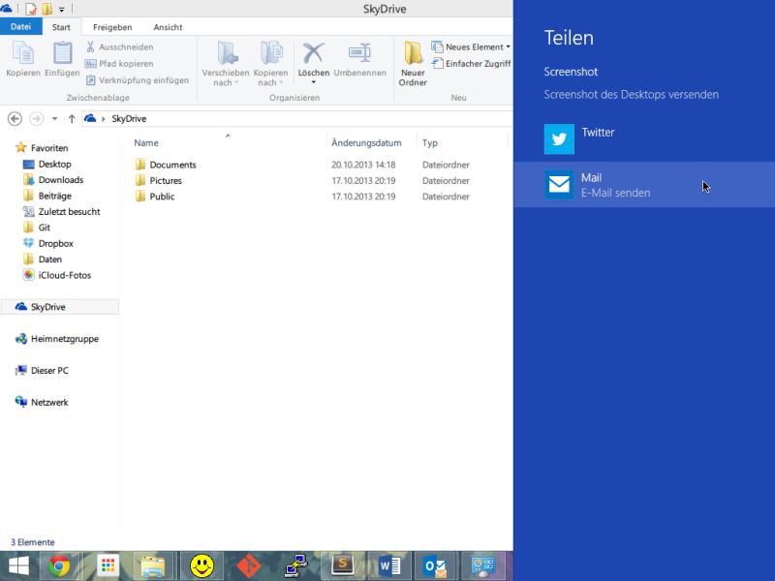Sort by Änderungsdatum column header
Image resolution: width=775 pixels, height=581 pixels.
(366, 142)
